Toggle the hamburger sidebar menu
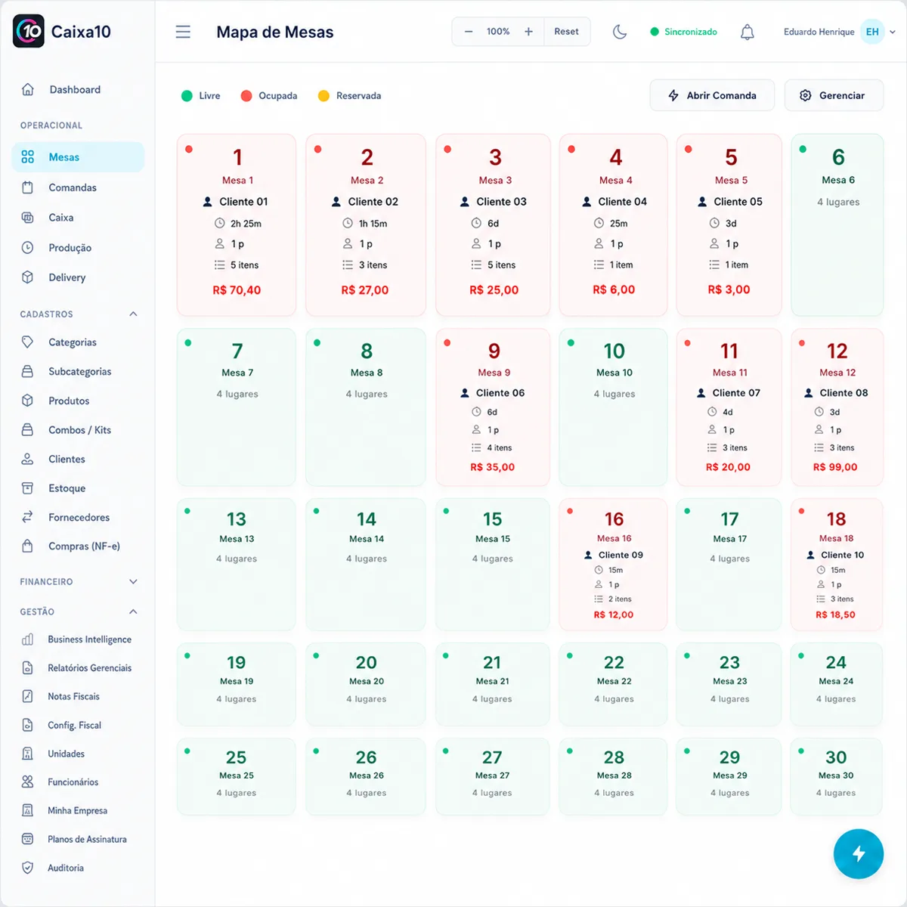The width and height of the screenshot is (907, 907). pos(183,32)
